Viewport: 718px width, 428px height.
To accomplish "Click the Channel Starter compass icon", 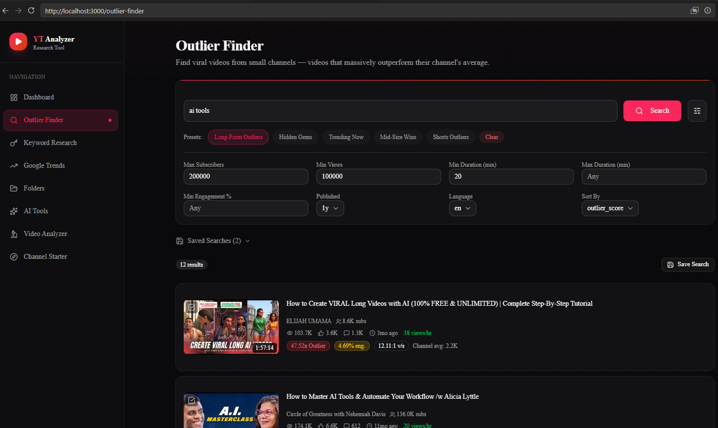I will click(x=14, y=257).
